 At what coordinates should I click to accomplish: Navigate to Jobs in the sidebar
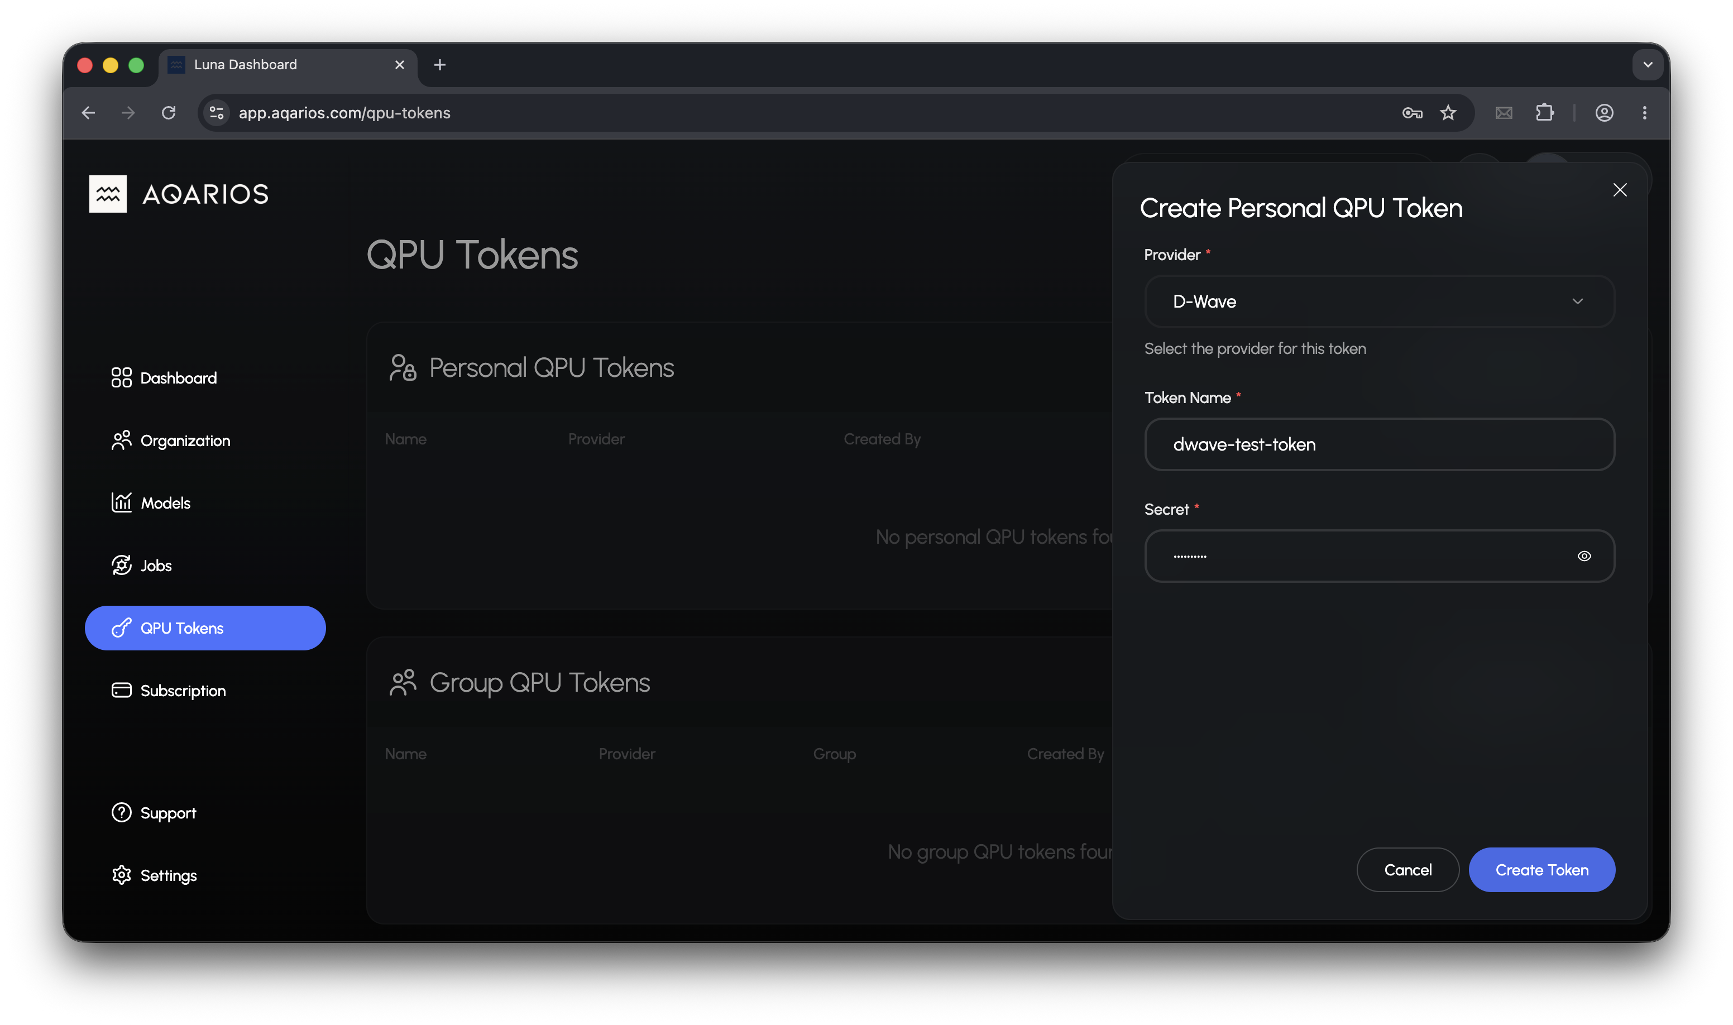click(142, 566)
